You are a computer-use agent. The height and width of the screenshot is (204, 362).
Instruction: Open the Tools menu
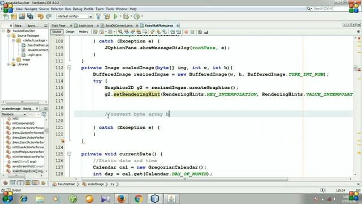(110, 9)
